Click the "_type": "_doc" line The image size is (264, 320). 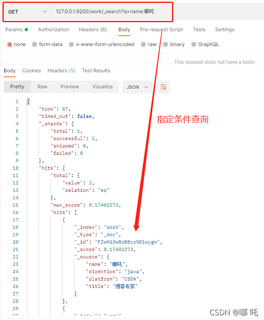[x=98, y=235]
